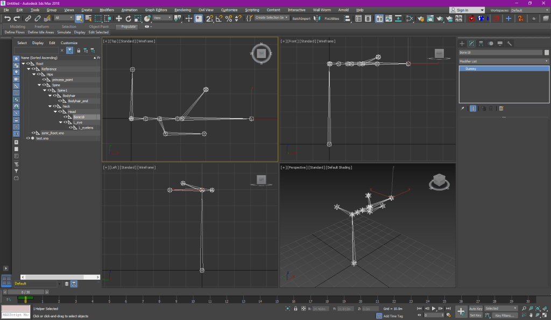Open the Modifier List dropdown
This screenshot has height=320, width=551.
coord(504,61)
